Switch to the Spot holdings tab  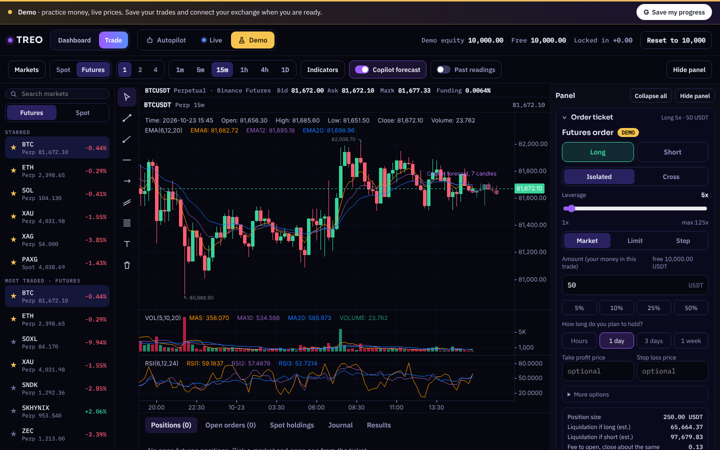tap(292, 425)
